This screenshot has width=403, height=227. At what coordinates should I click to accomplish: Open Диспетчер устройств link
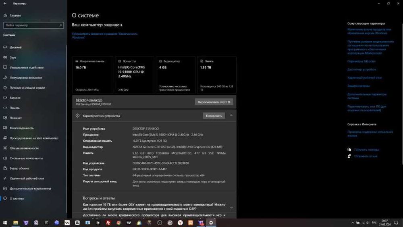pyautogui.click(x=361, y=69)
